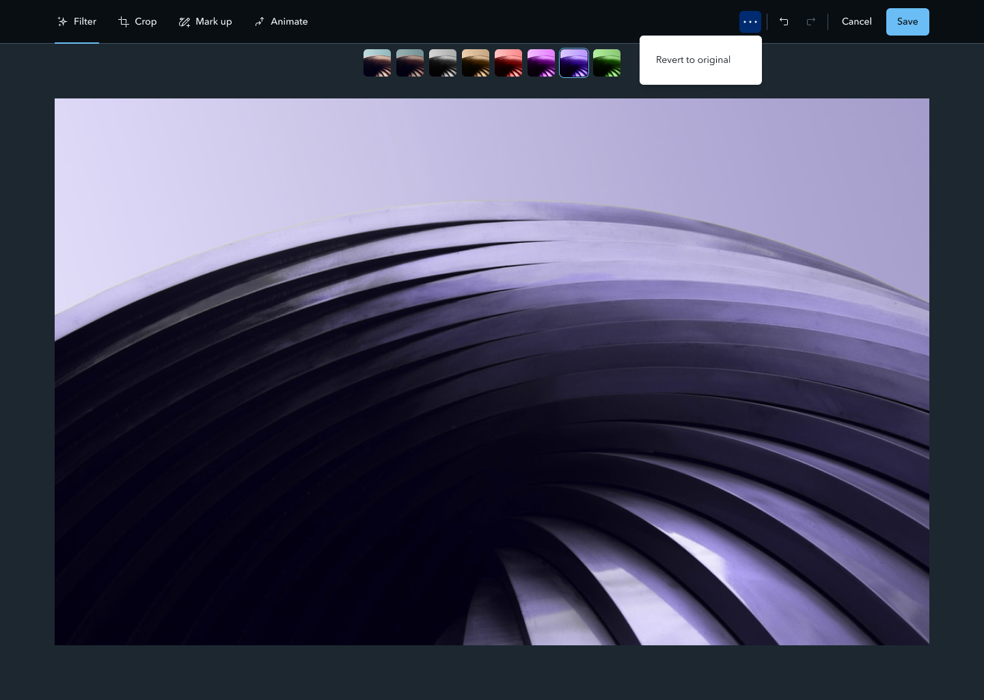984x700 pixels.
Task: Click the sparkle icon next to Filter
Action: pyautogui.click(x=63, y=21)
